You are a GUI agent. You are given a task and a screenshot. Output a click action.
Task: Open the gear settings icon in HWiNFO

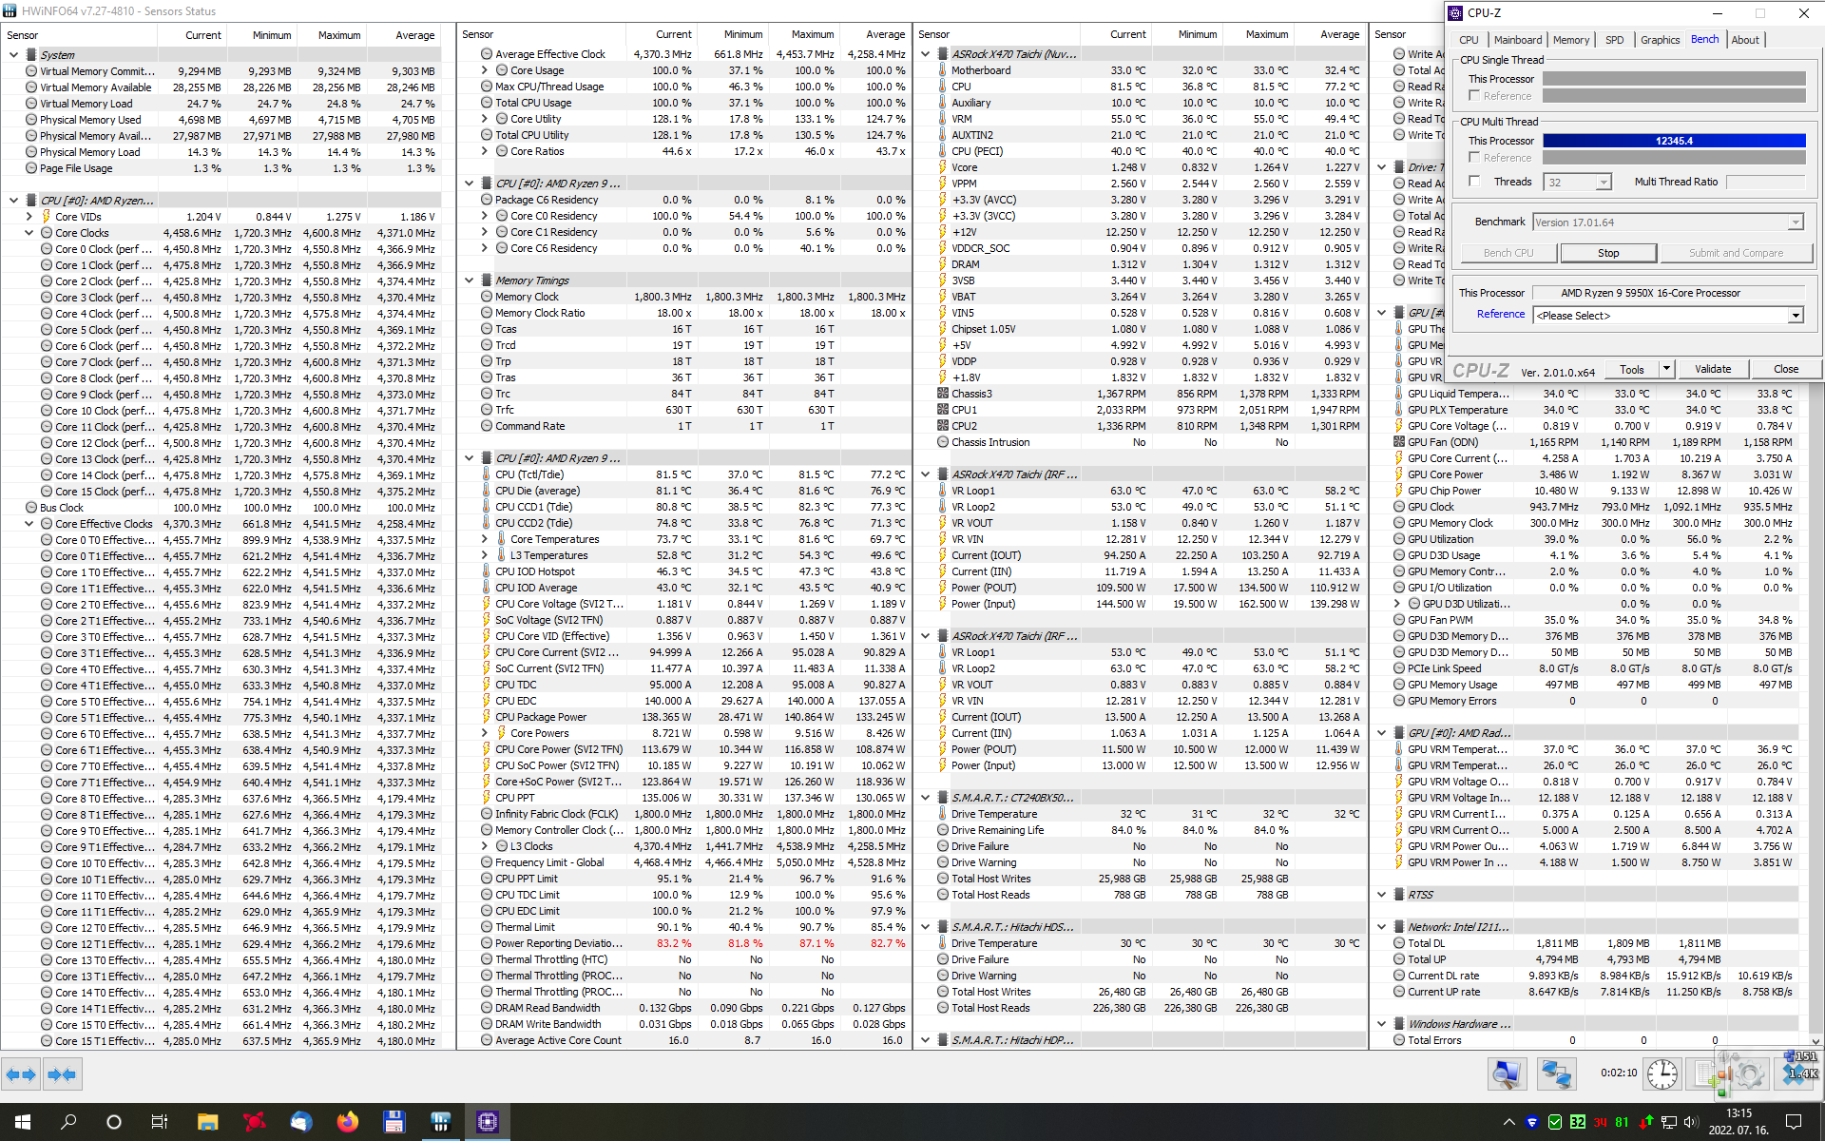click(x=1749, y=1074)
